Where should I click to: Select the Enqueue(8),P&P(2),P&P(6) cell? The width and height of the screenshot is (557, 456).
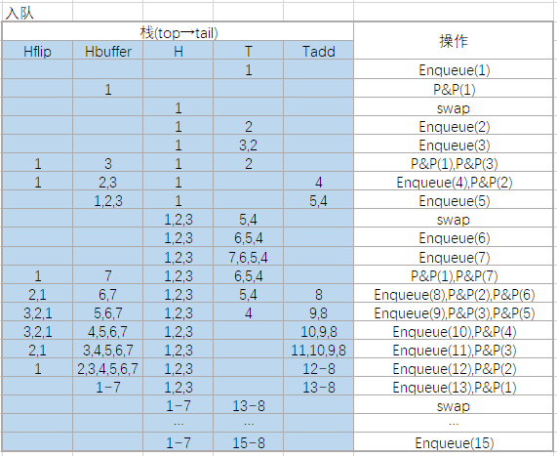[454, 294]
